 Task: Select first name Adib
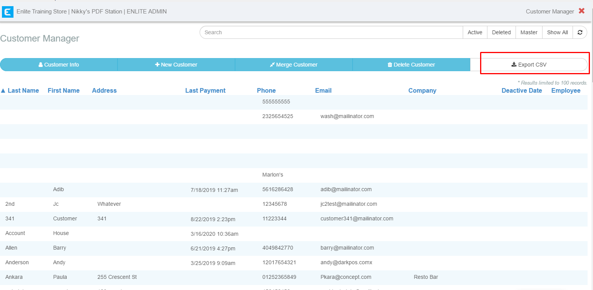click(x=59, y=189)
